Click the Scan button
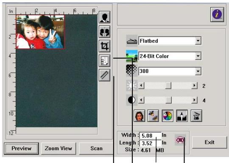The height and width of the screenshot is (163, 229). click(96, 149)
